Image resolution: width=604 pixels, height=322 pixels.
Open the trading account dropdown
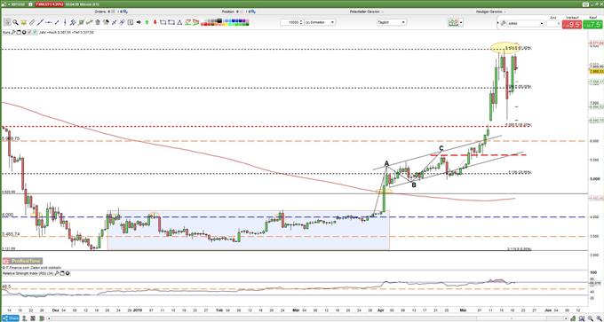(526, 23)
